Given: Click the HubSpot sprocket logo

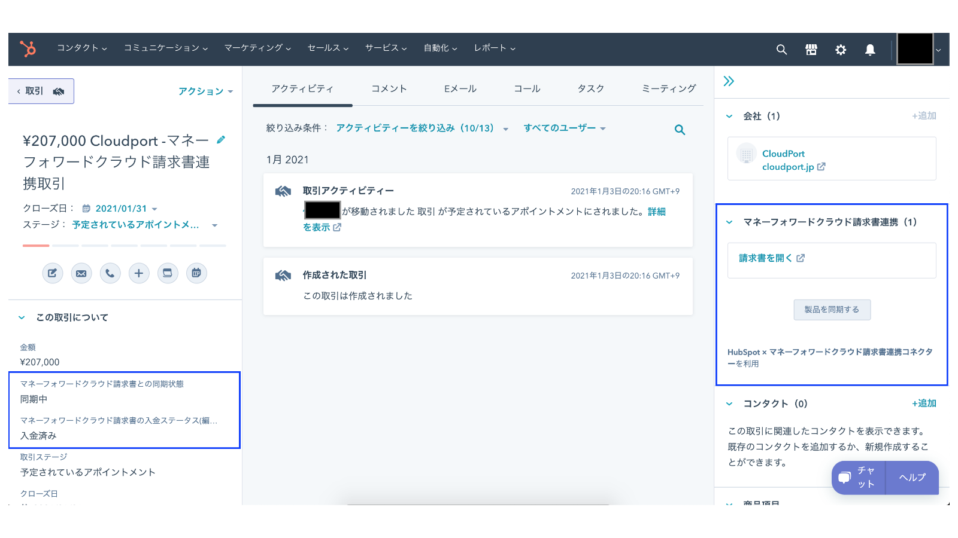Looking at the screenshot, I should click(28, 48).
